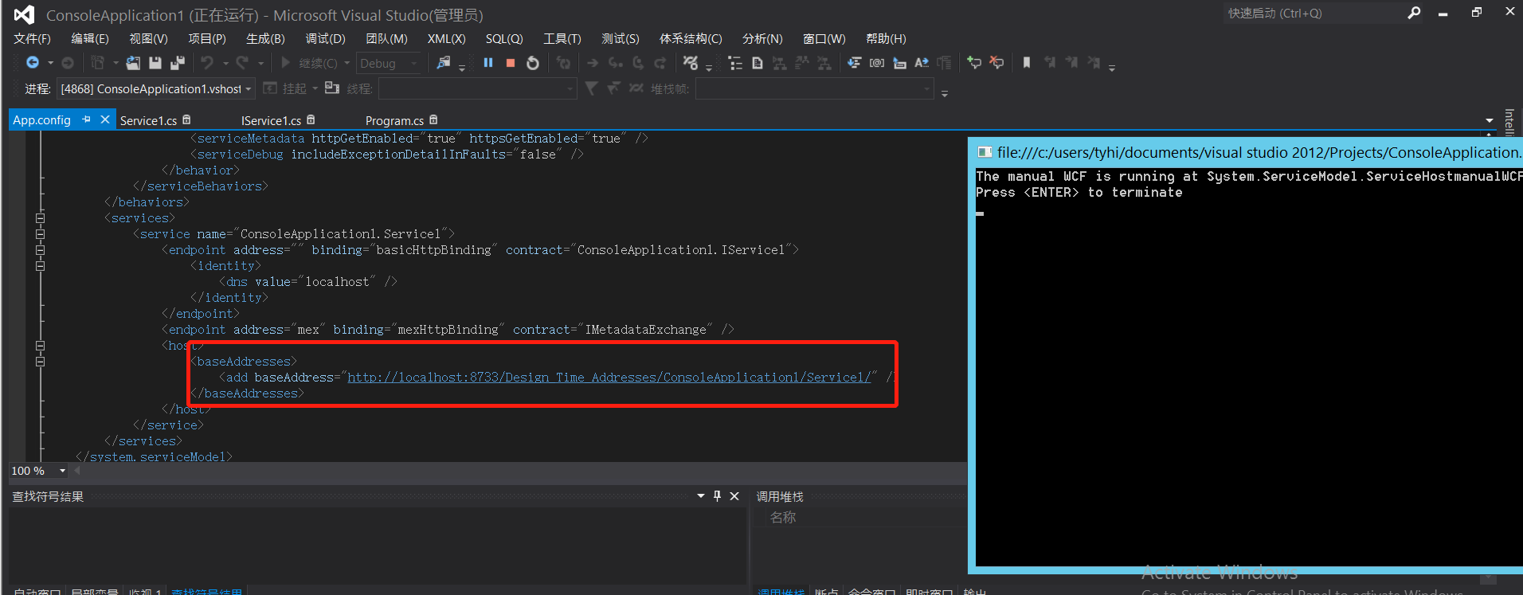Uncomment the selected lines icon

coord(996,63)
